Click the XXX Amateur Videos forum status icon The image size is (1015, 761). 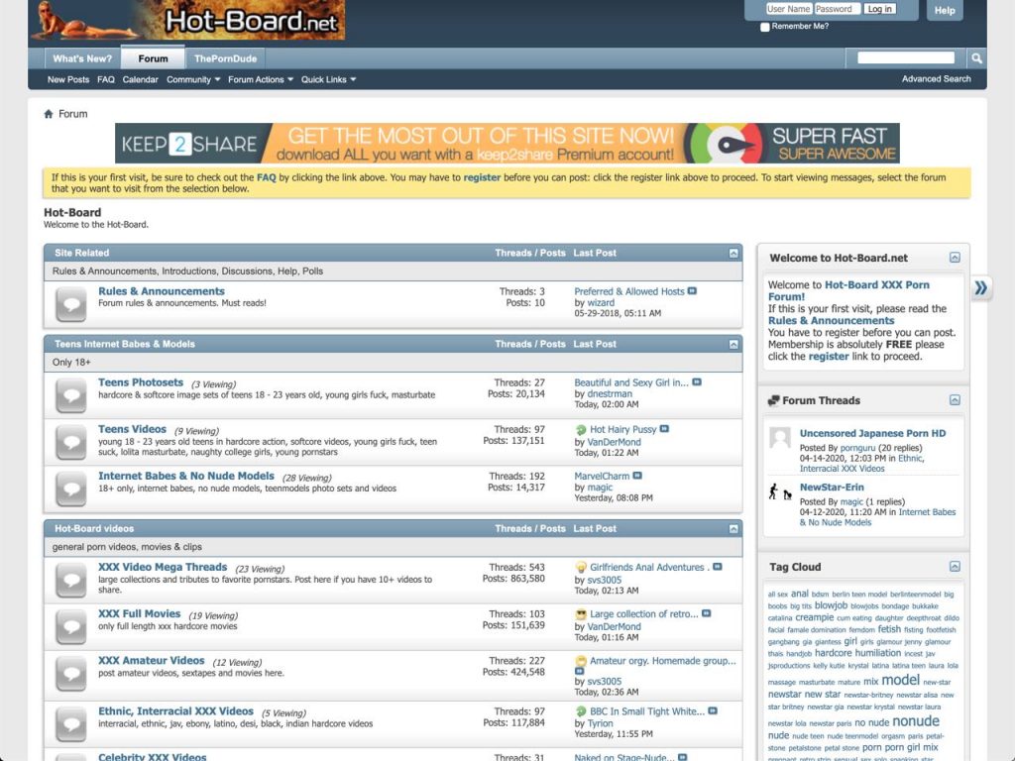(71, 674)
